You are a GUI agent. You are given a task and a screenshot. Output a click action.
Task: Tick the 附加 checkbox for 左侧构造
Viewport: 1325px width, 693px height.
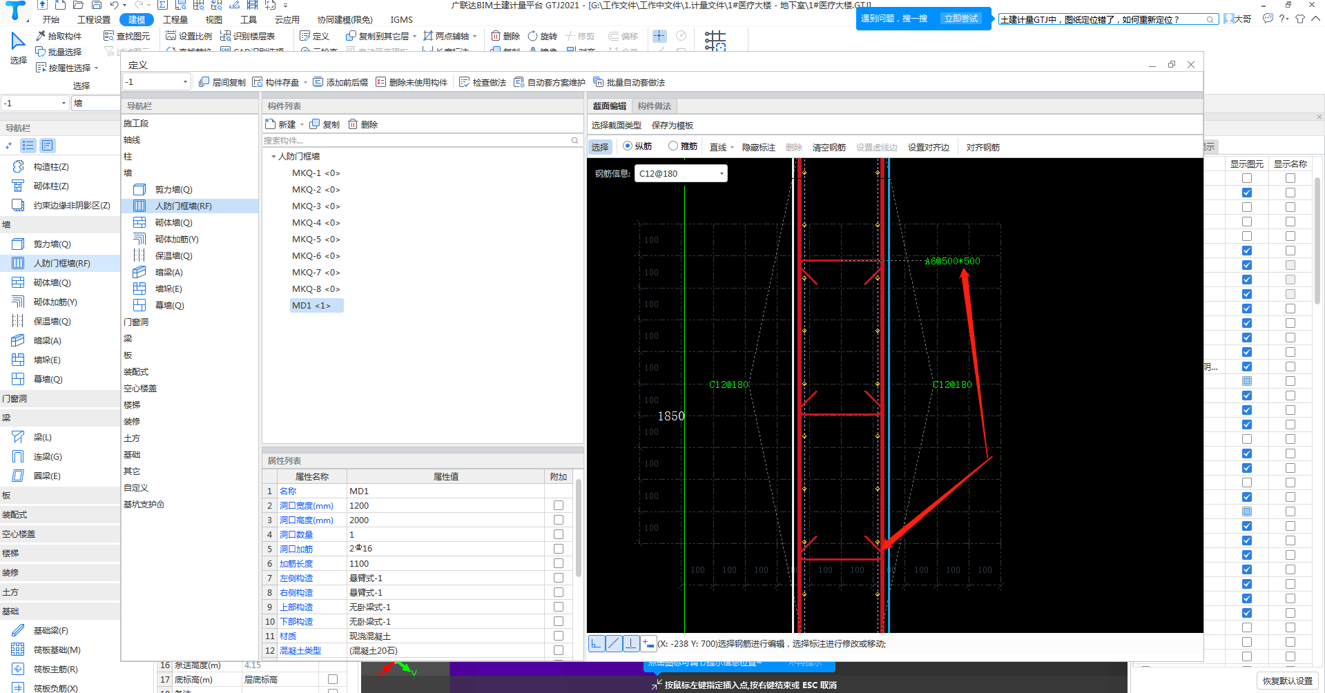559,578
